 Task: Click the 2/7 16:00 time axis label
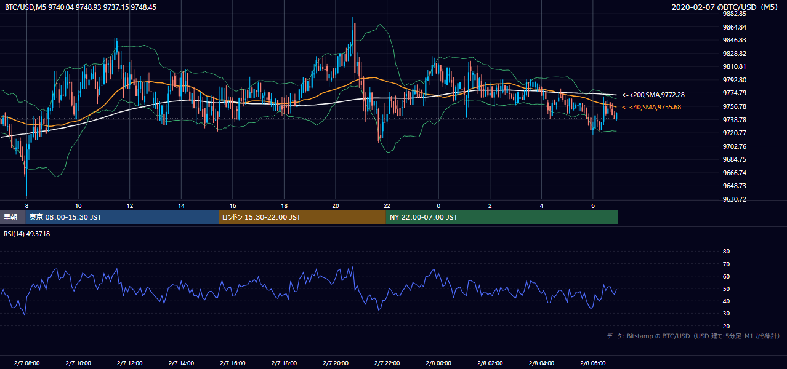233,363
